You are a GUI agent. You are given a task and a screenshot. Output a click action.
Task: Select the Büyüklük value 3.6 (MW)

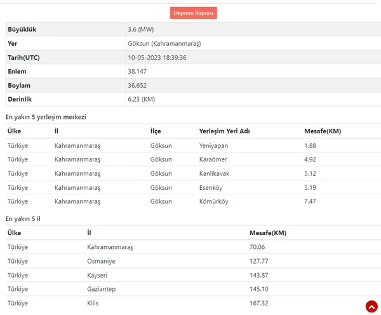(x=141, y=29)
